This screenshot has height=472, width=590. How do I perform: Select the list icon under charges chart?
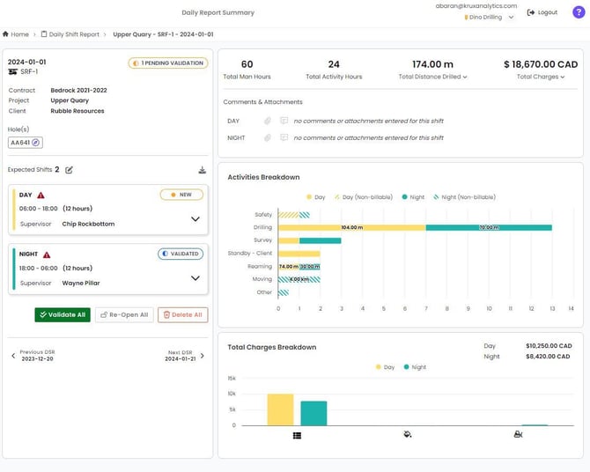pyautogui.click(x=298, y=435)
